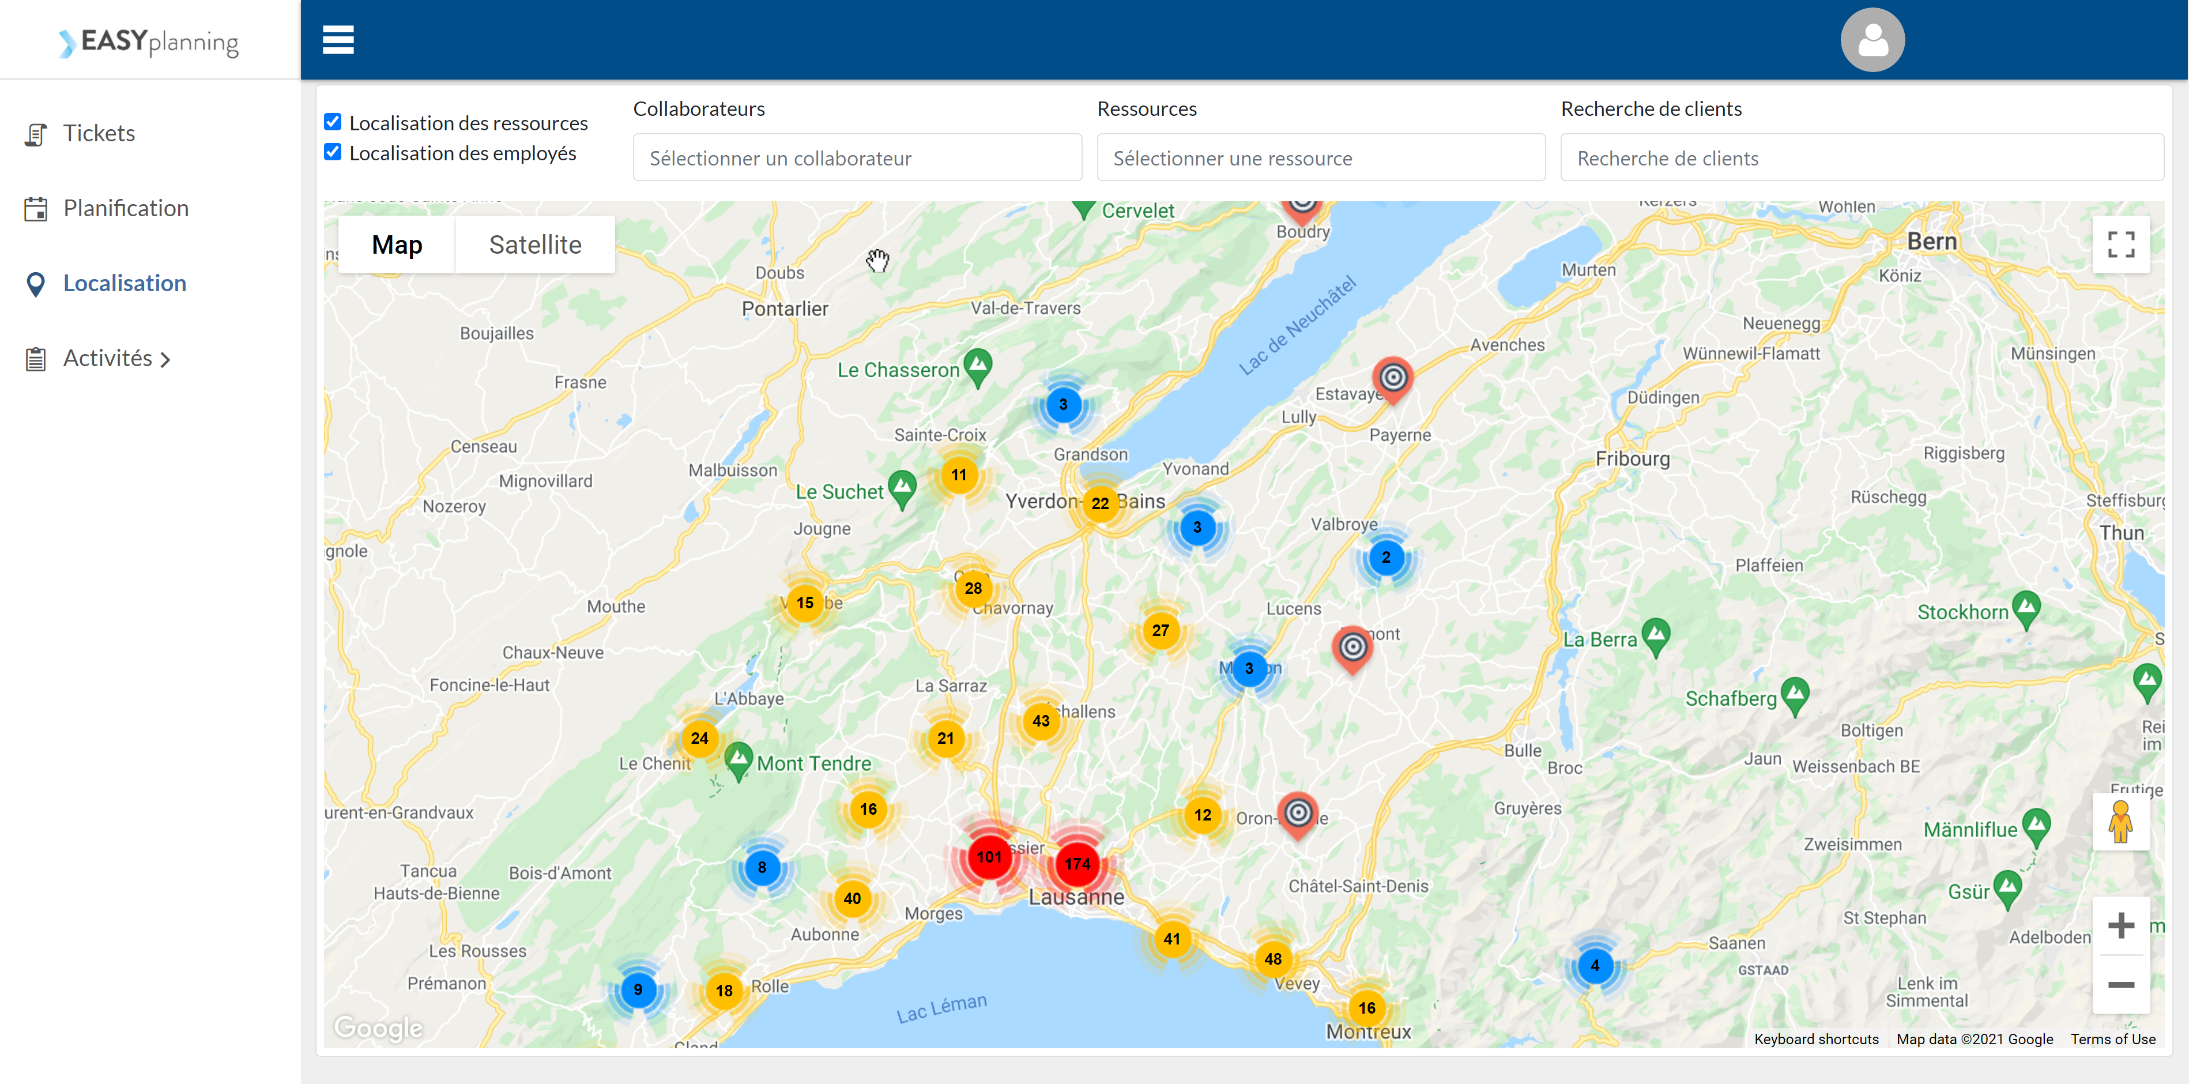
Task: Select the Mont Tendre peak marker
Action: (x=739, y=761)
